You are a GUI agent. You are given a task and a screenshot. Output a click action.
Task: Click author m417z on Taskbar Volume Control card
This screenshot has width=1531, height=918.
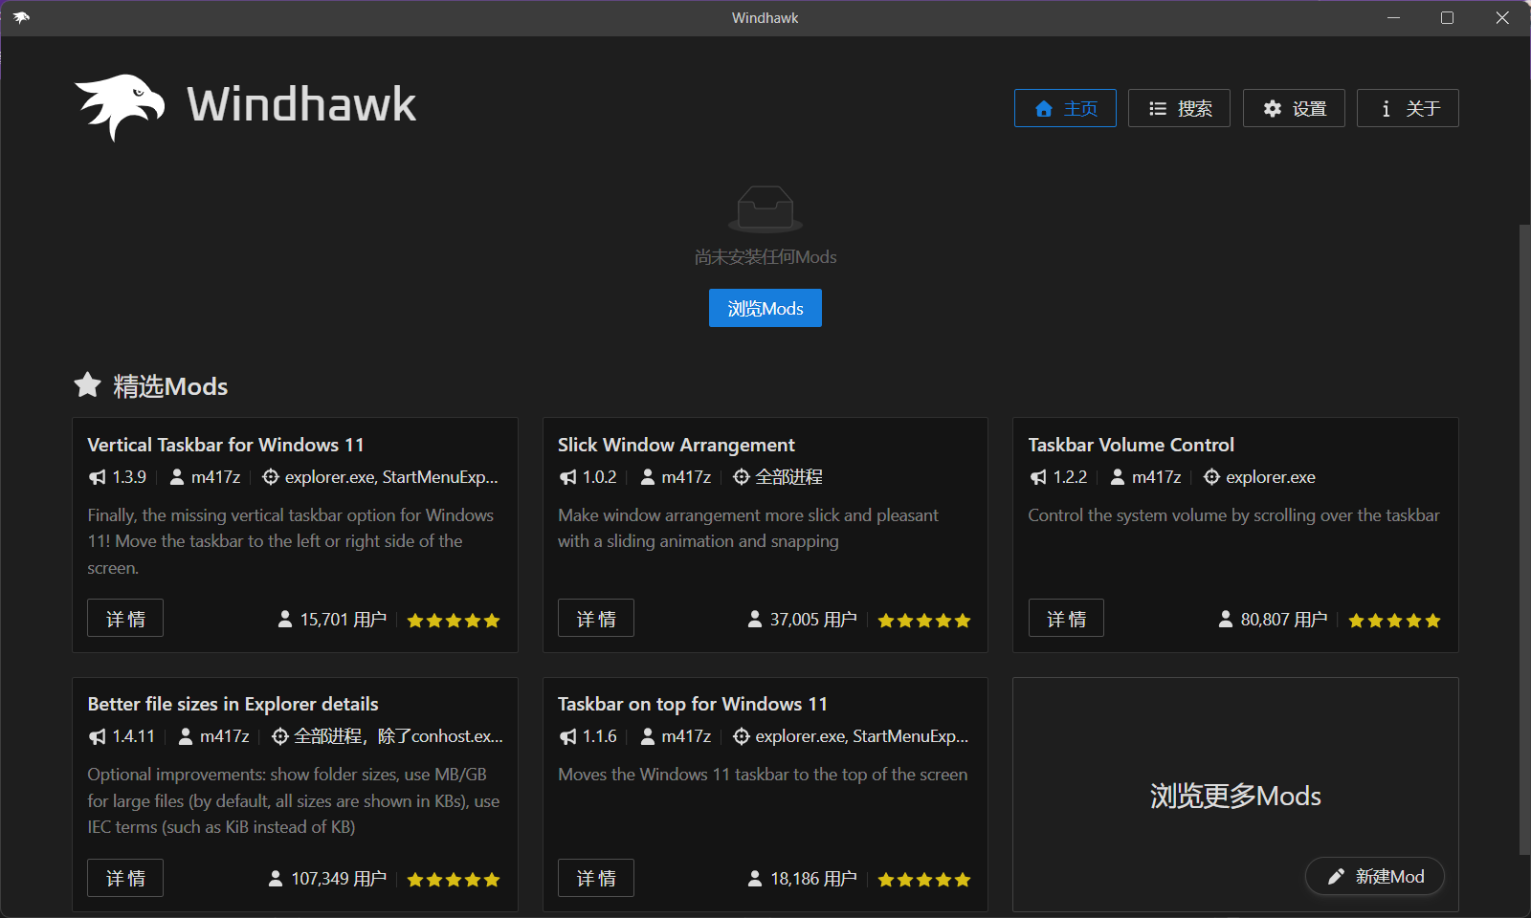click(x=1157, y=477)
